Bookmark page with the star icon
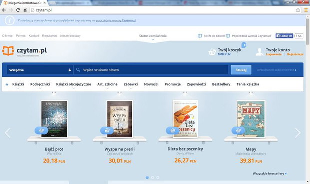 [298, 10]
